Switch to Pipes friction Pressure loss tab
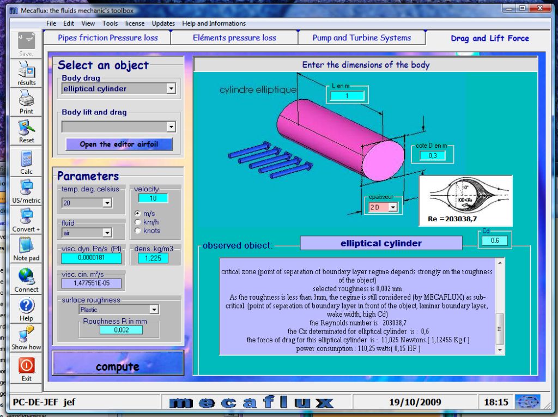Image resolution: width=558 pixels, height=417 pixels. [107, 38]
